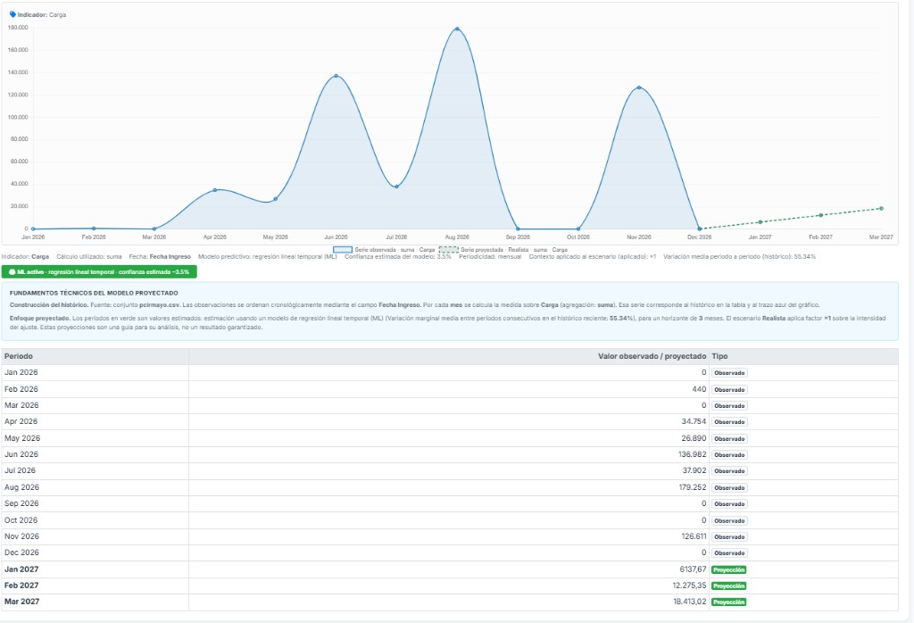The width and height of the screenshot is (914, 623).
Task: Select the May 2026 data point
Action: 275,199
